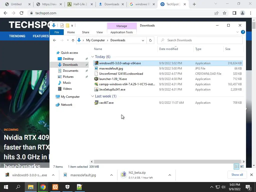Switch to the Half-Life 2 tab
The width and height of the screenshot is (256, 192).
80,4
